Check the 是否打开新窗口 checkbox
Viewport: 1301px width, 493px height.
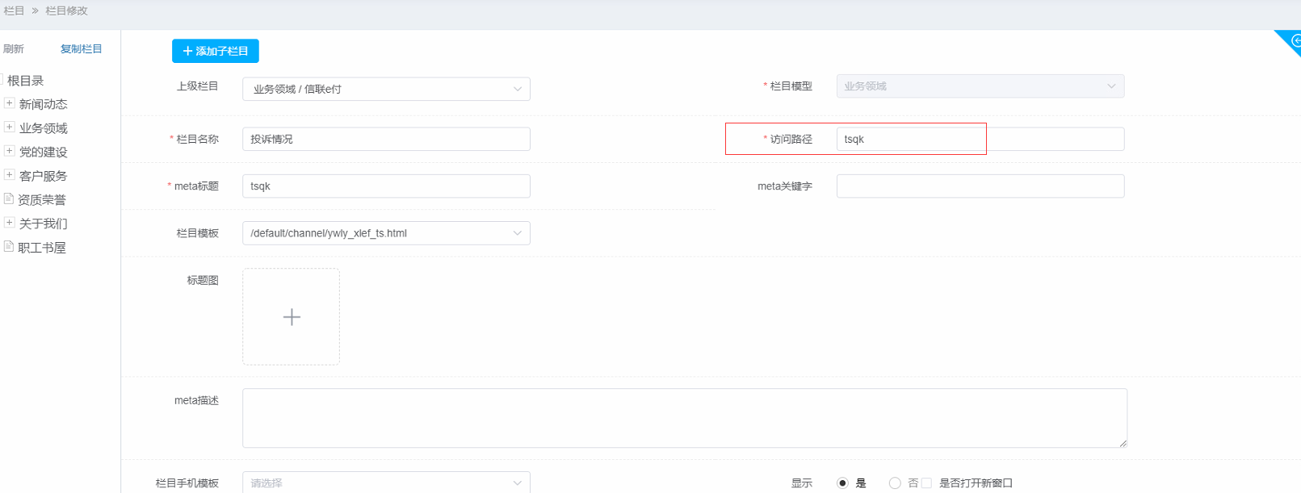point(926,483)
